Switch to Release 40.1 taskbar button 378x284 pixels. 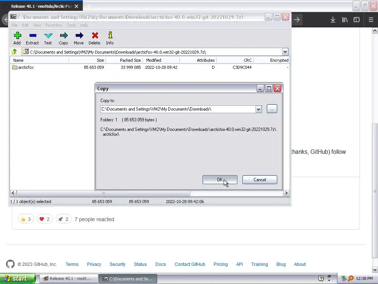pos(68,278)
